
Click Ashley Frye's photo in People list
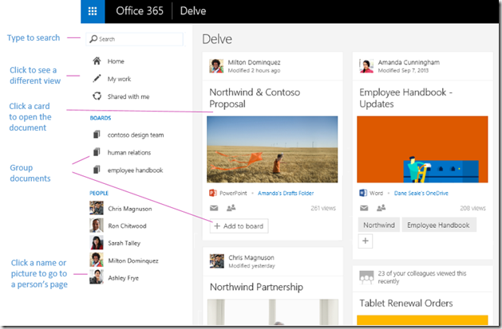pyautogui.click(x=97, y=277)
